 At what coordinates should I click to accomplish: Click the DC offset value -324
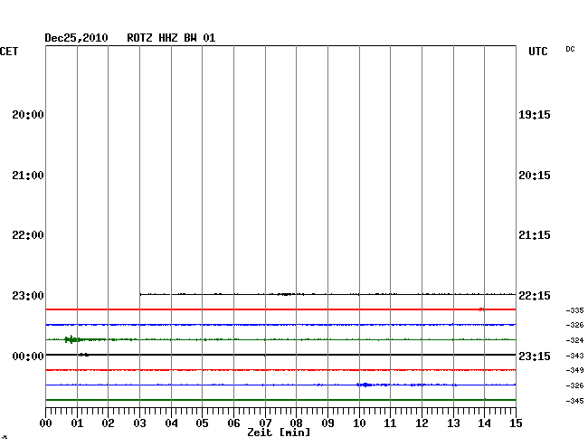574,340
